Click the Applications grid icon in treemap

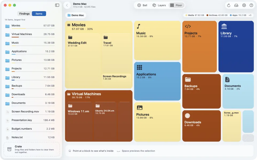click(139, 67)
